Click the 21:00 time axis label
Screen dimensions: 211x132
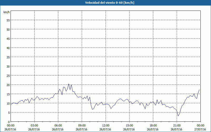click(x=177, y=126)
